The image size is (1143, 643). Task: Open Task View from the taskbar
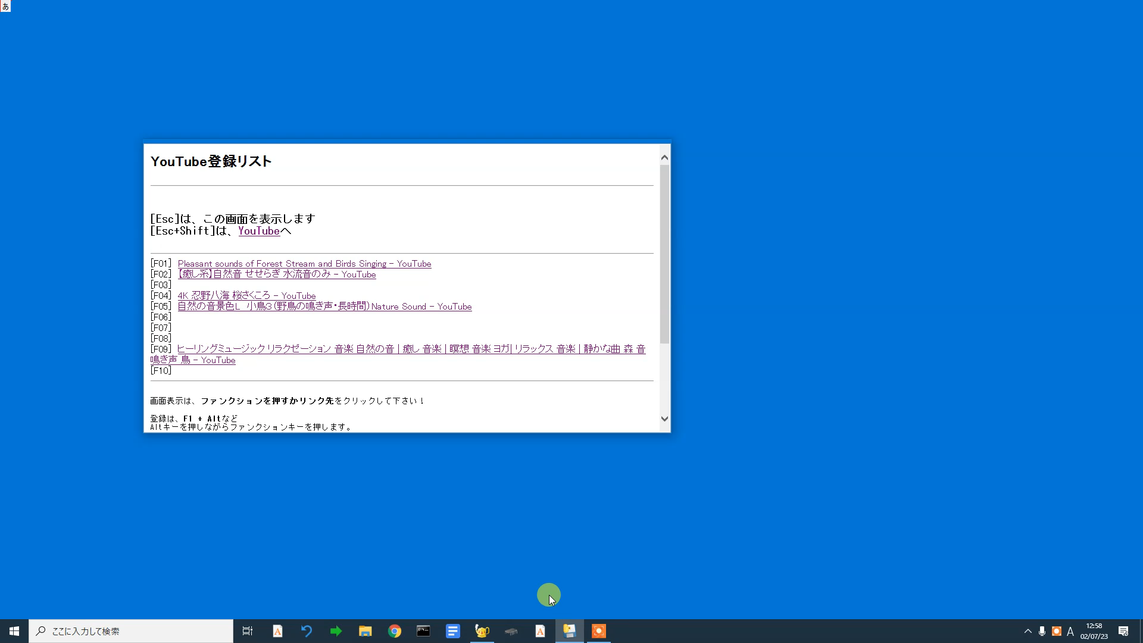pos(248,631)
